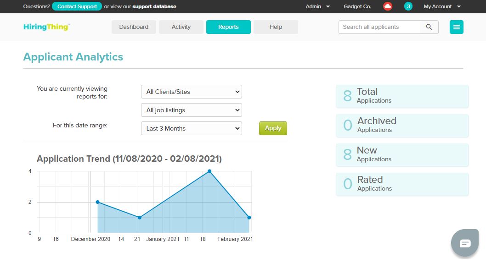
Task: Open the teal hamburger menu button
Action: coord(456,27)
